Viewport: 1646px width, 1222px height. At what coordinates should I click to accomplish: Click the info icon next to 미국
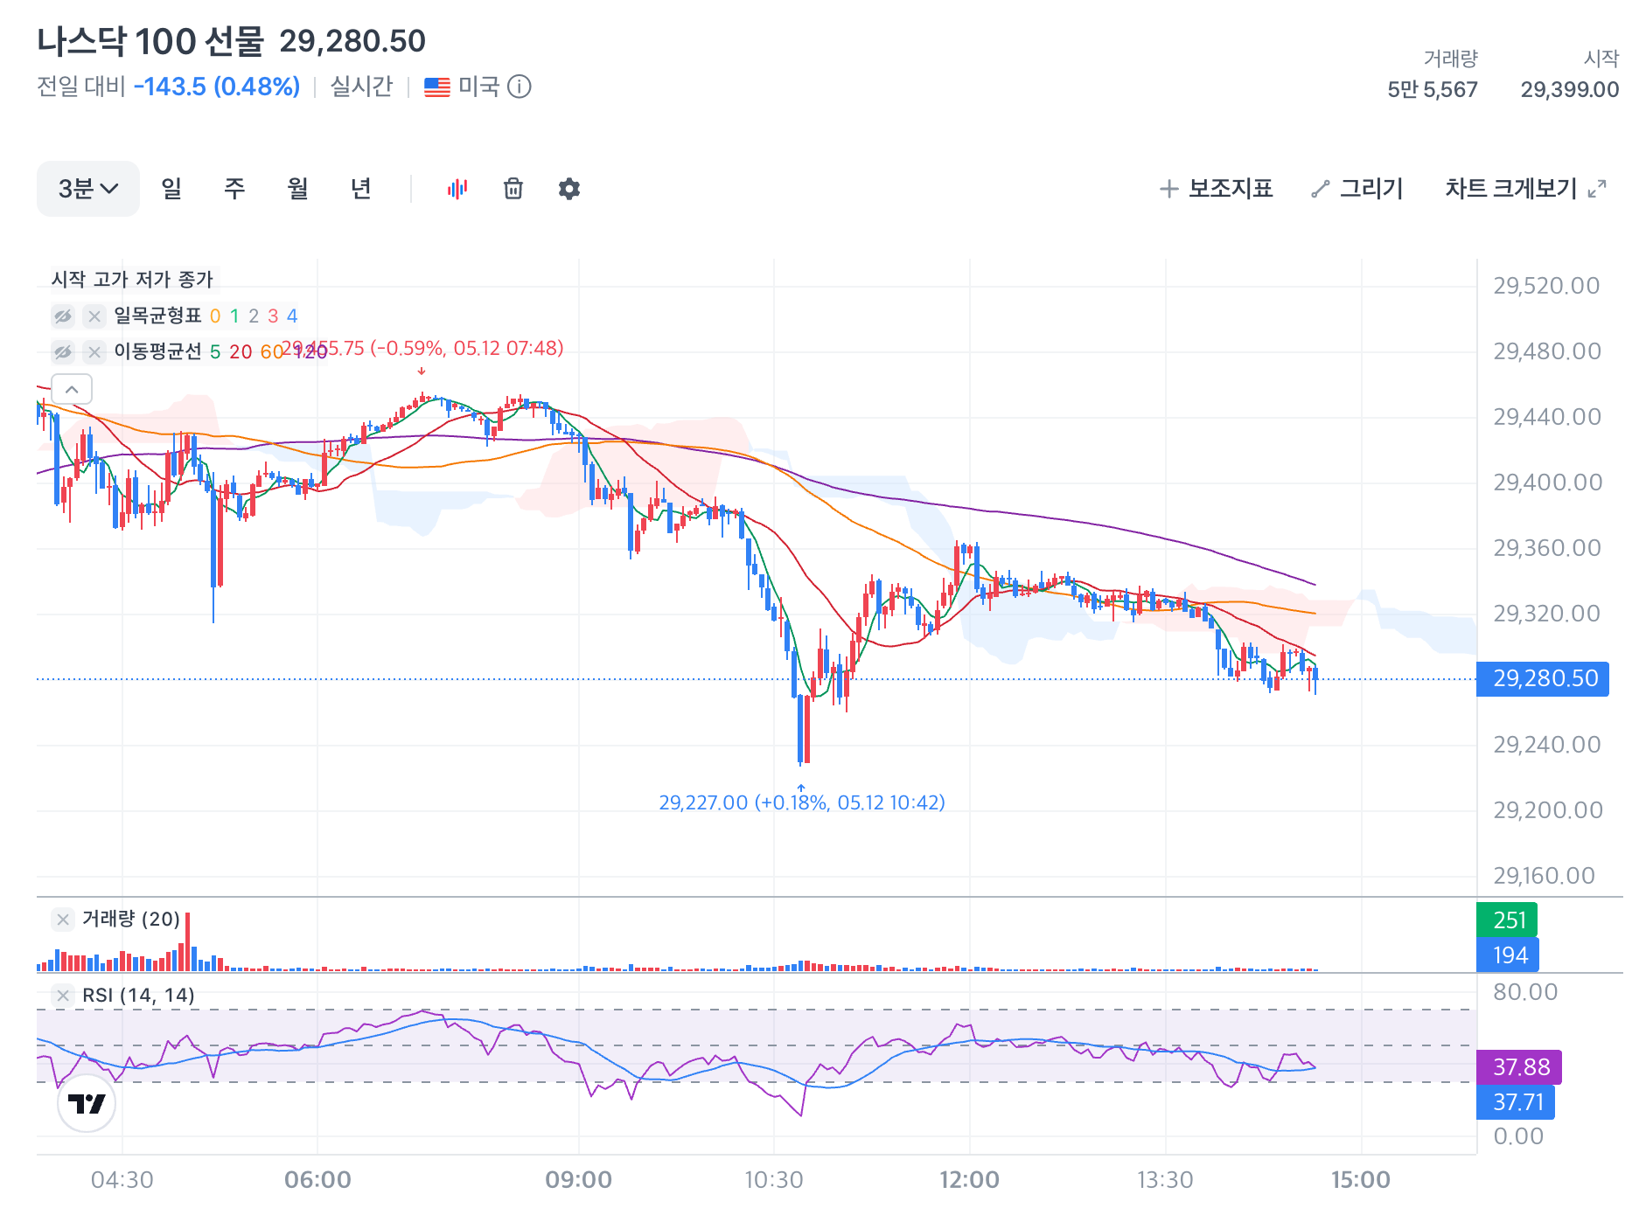click(520, 87)
